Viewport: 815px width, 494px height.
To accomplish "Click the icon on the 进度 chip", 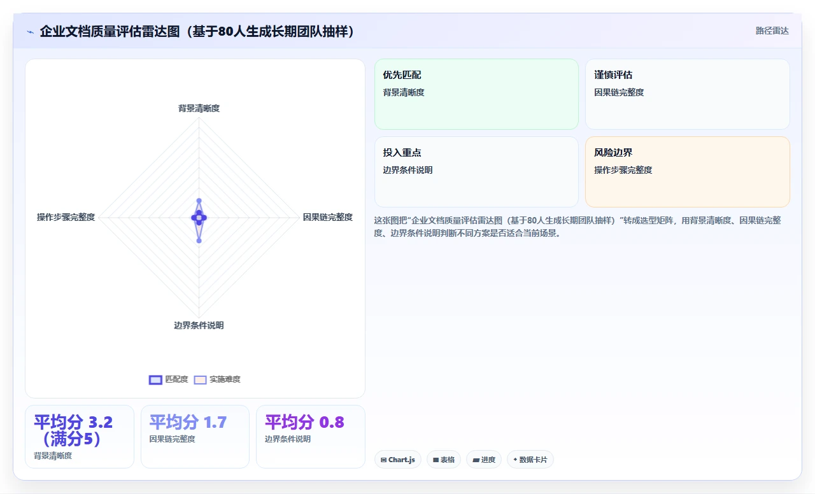I will coord(476,460).
